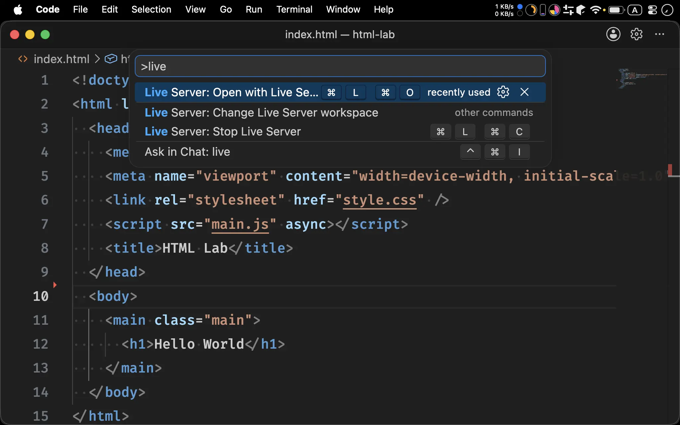Viewport: 680px width, 425px height.
Task: Open the three-dot more actions menu
Action: tap(659, 34)
